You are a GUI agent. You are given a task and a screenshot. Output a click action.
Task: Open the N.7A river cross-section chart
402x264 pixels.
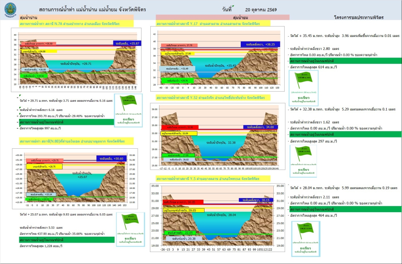point(76,60)
